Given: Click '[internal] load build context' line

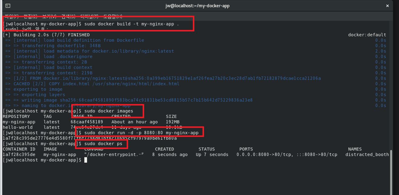Looking at the screenshot, I should point(49,67).
